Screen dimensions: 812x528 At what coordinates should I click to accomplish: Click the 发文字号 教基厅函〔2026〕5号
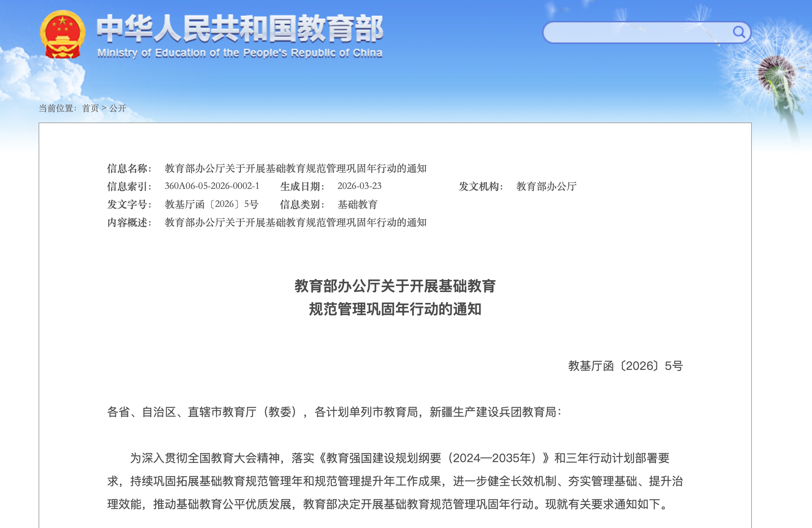211,204
